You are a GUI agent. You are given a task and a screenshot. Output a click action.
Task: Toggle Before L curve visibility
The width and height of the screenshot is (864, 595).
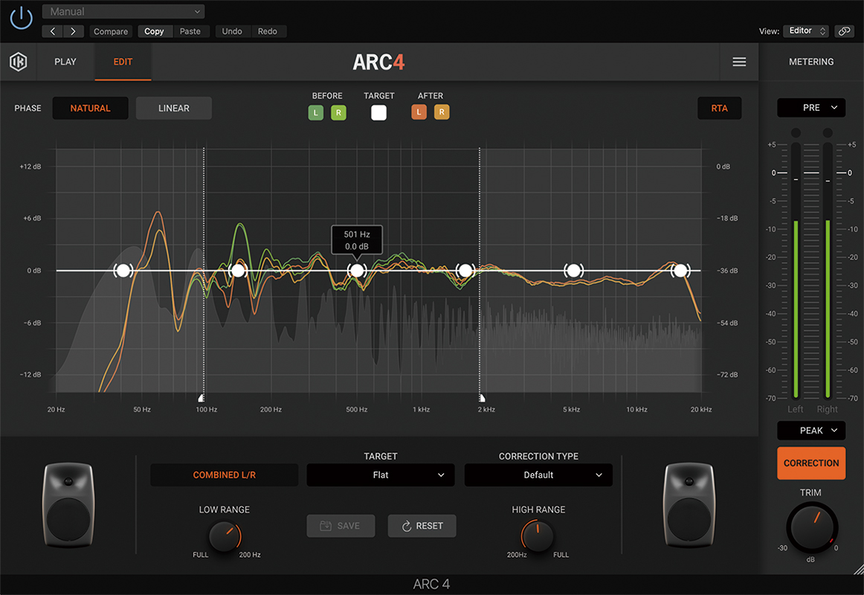[316, 112]
